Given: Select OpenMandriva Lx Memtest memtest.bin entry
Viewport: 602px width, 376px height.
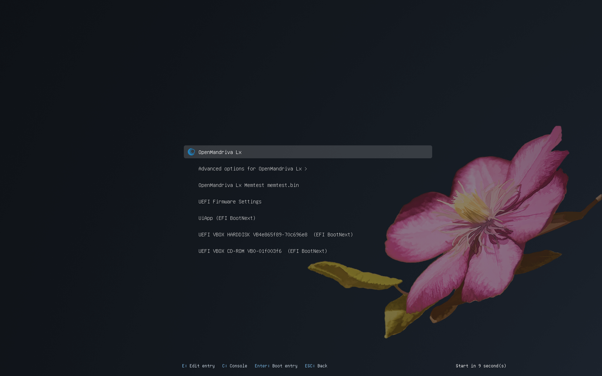Looking at the screenshot, I should click(249, 185).
